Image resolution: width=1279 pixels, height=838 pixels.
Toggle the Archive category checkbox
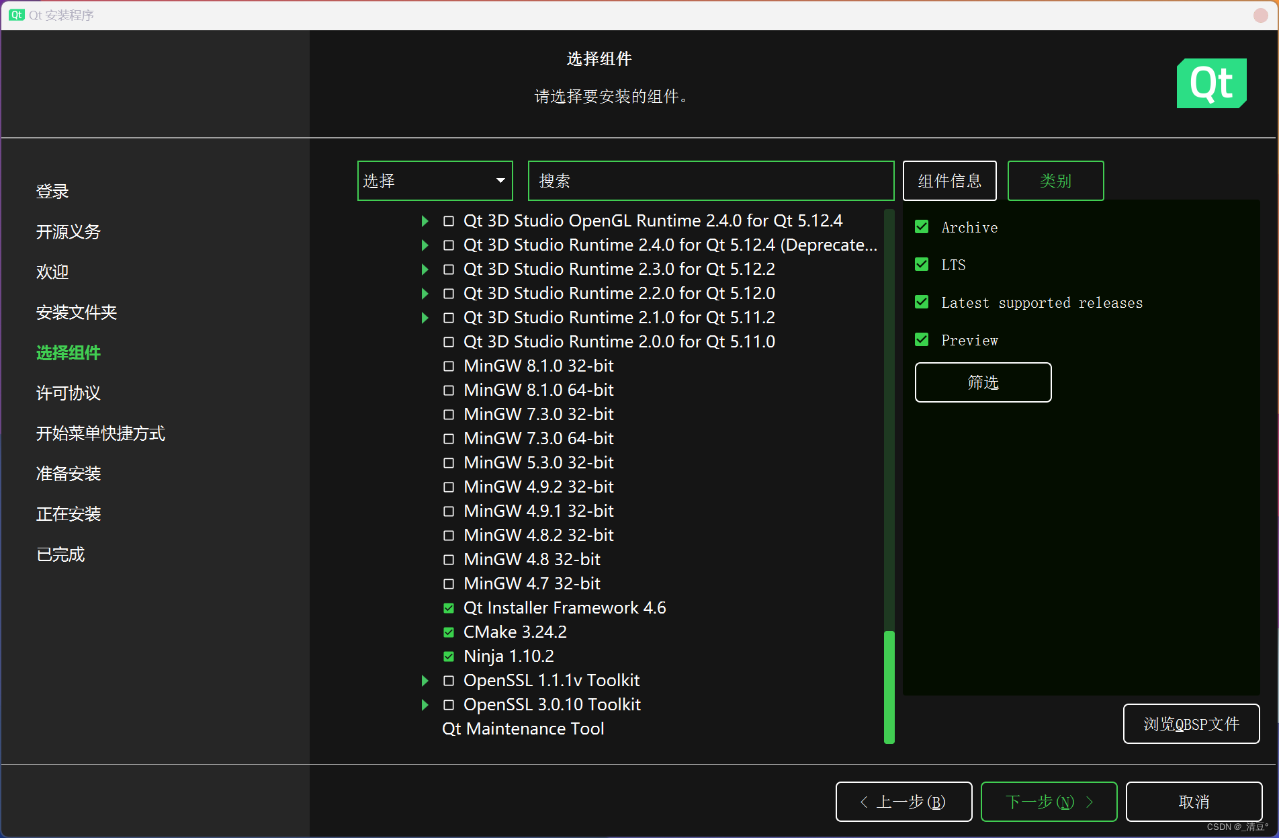coord(922,227)
